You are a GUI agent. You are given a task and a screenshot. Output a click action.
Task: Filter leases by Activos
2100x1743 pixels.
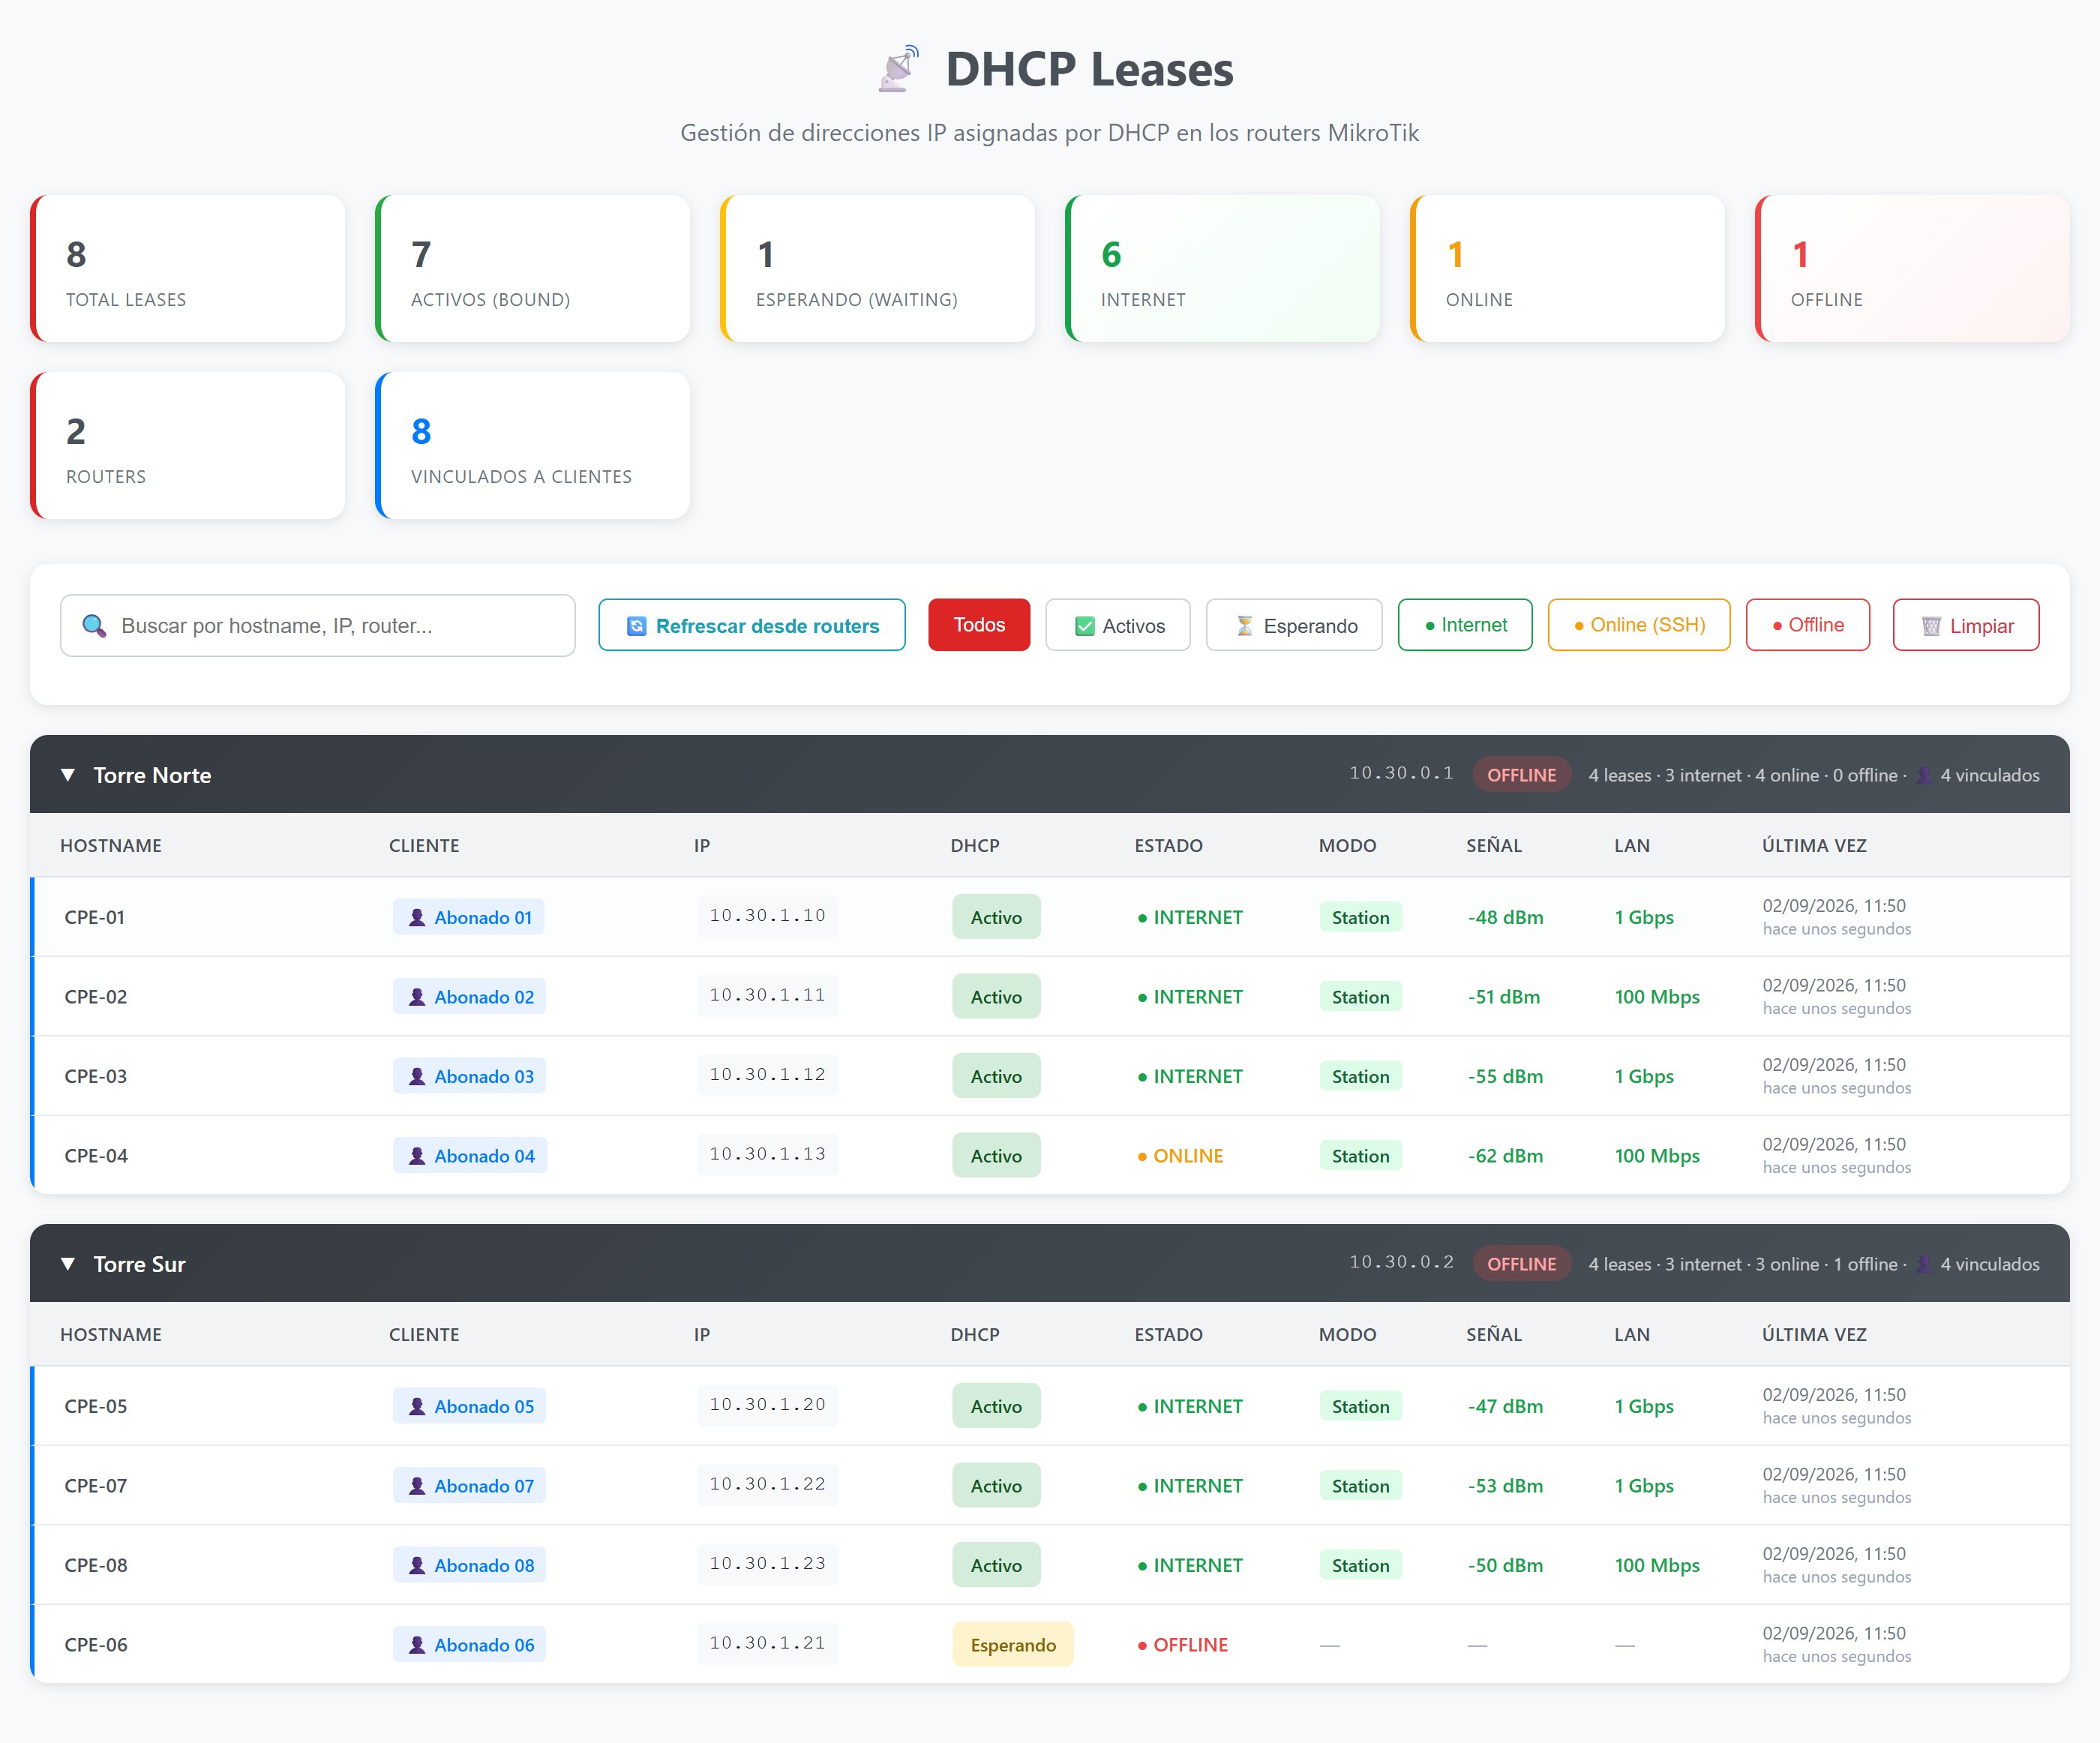coord(1118,625)
